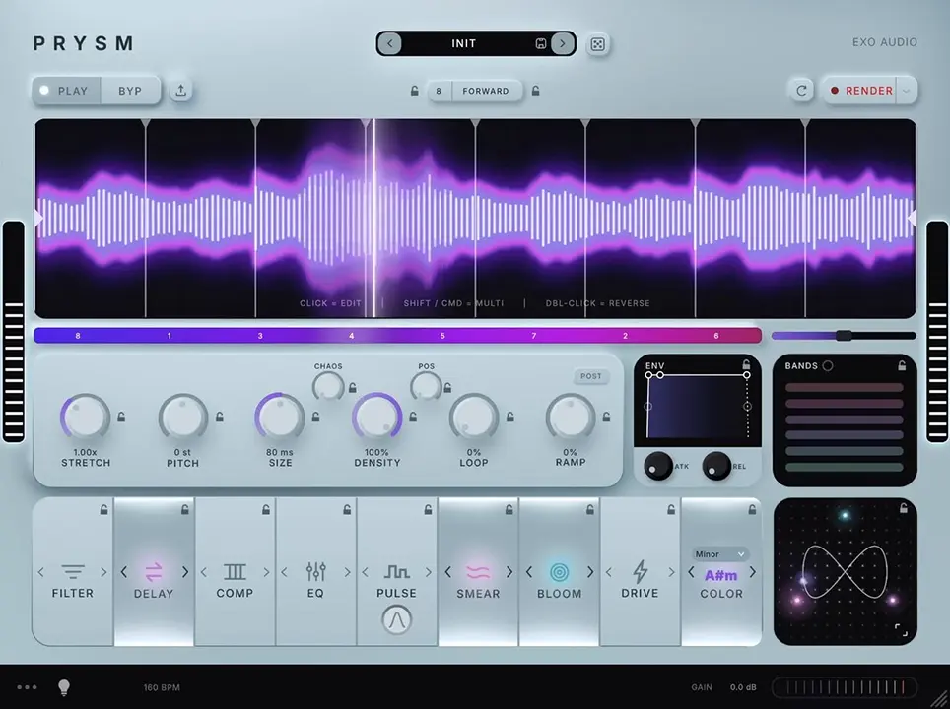This screenshot has width=950, height=709.
Task: Toggle the Stretch knob lock
Action: [121, 418]
